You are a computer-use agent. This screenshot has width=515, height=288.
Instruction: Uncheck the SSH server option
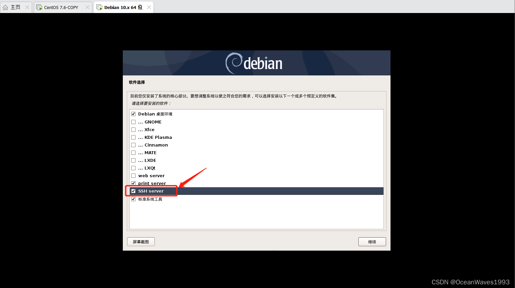[133, 191]
